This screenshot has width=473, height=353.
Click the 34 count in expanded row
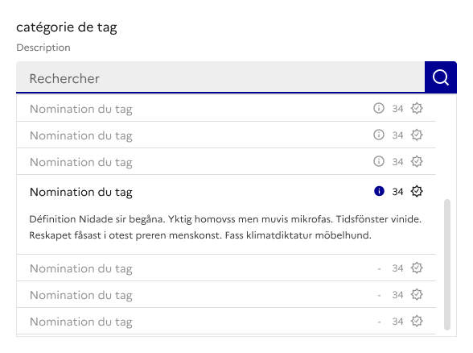click(x=397, y=191)
